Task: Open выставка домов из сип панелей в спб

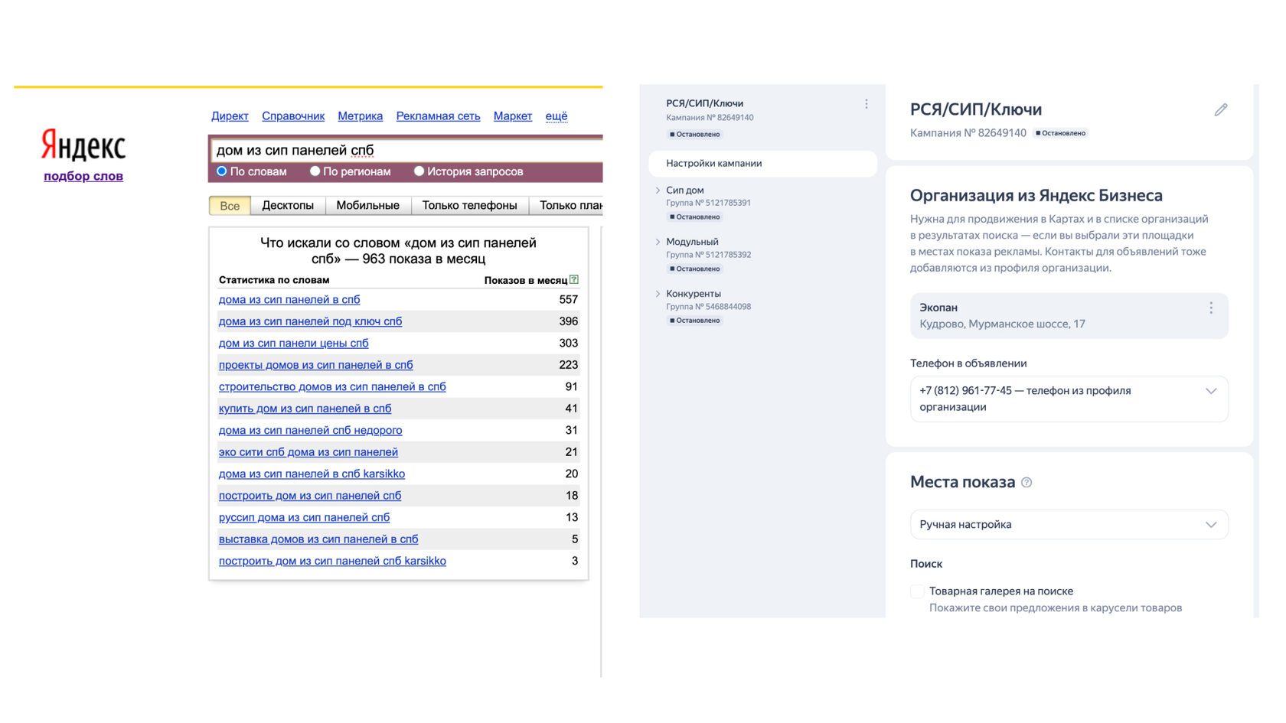Action: (x=318, y=539)
